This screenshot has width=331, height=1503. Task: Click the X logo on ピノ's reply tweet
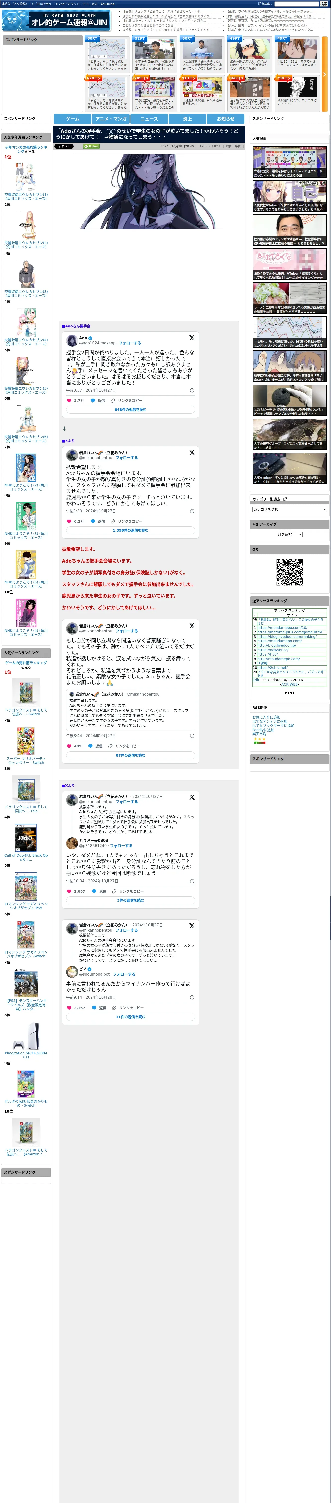tap(192, 925)
